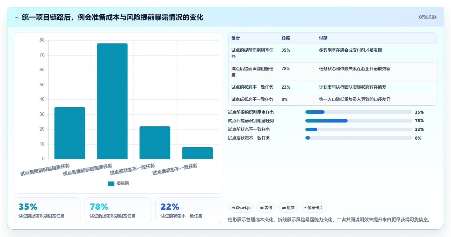Viewport: 451px width, 237px height.
Task: Click the 22% progress bar track
Action: click(359, 129)
